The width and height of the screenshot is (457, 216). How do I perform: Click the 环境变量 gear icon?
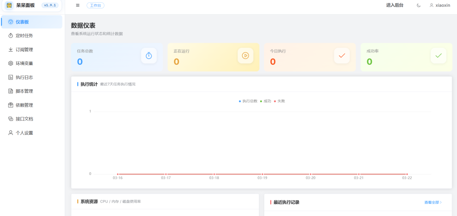(11, 63)
